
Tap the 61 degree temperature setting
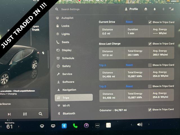(x=10, y=127)
